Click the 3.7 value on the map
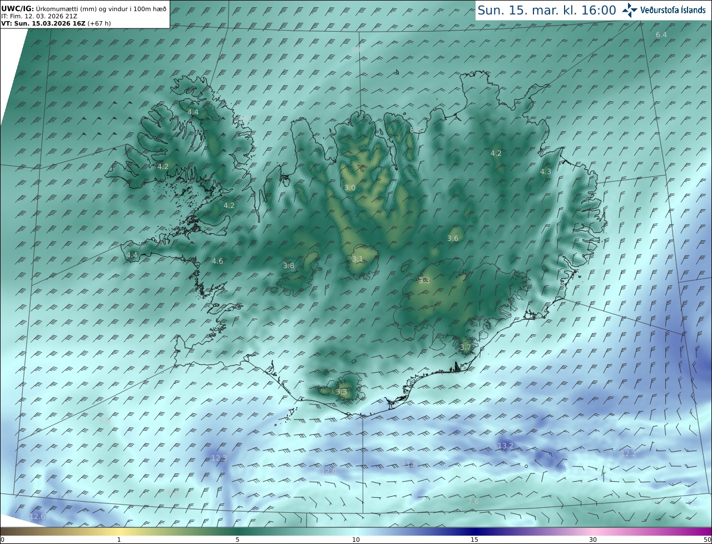Viewport: 712px width, 544px height. pyautogui.click(x=465, y=348)
